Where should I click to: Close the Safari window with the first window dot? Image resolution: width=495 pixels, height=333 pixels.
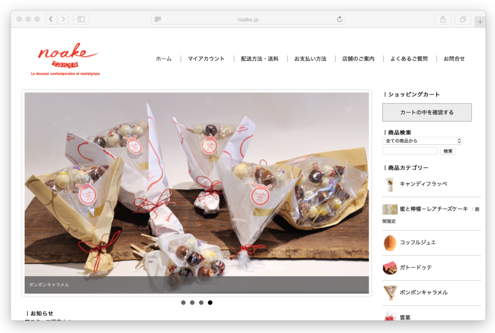click(x=19, y=19)
